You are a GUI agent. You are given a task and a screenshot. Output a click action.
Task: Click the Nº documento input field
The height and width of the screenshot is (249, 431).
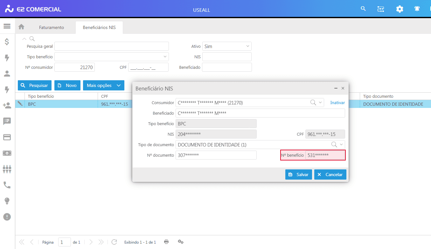(216, 155)
